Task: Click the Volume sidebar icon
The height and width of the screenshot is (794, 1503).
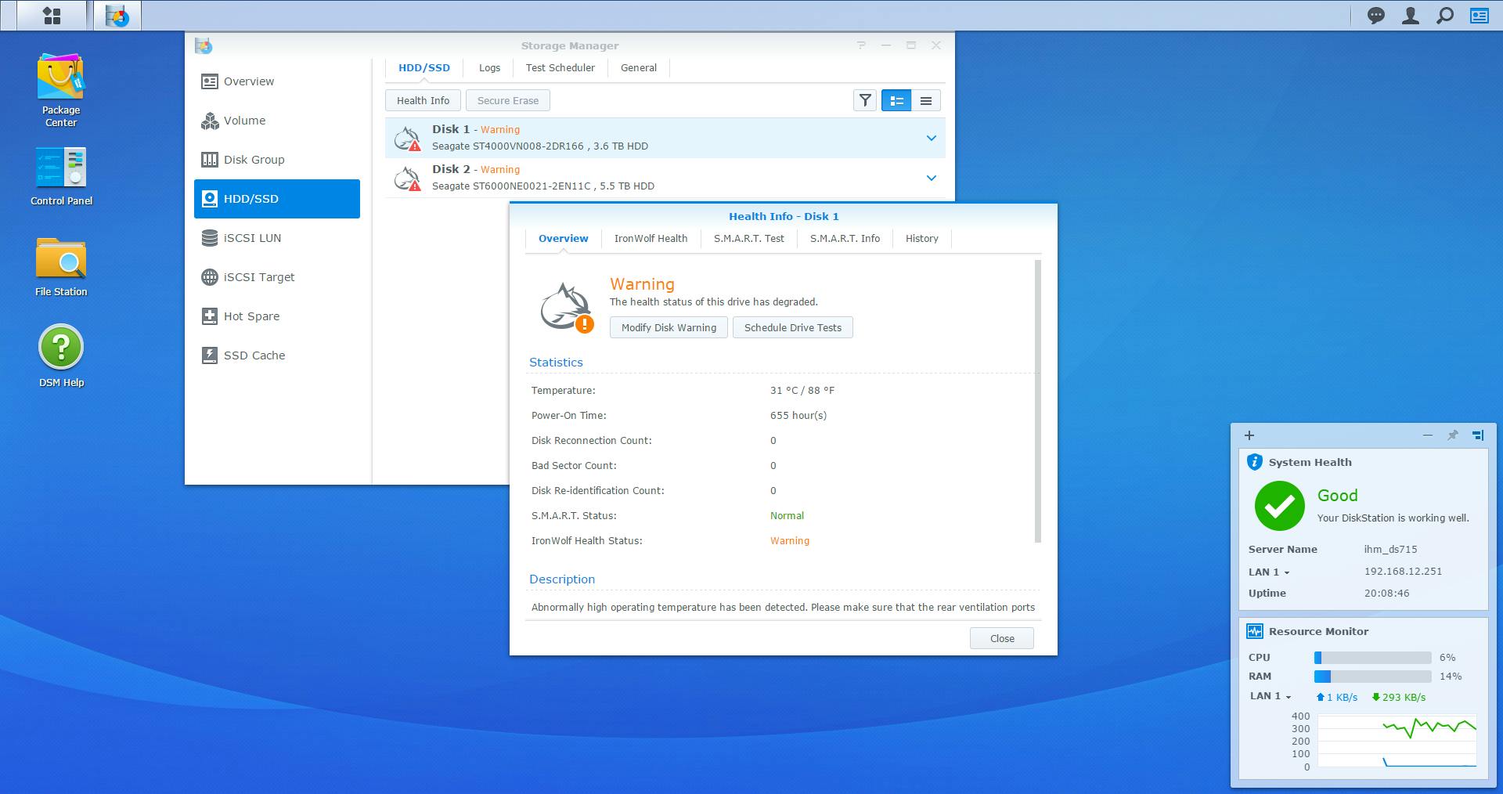Action: [209, 121]
